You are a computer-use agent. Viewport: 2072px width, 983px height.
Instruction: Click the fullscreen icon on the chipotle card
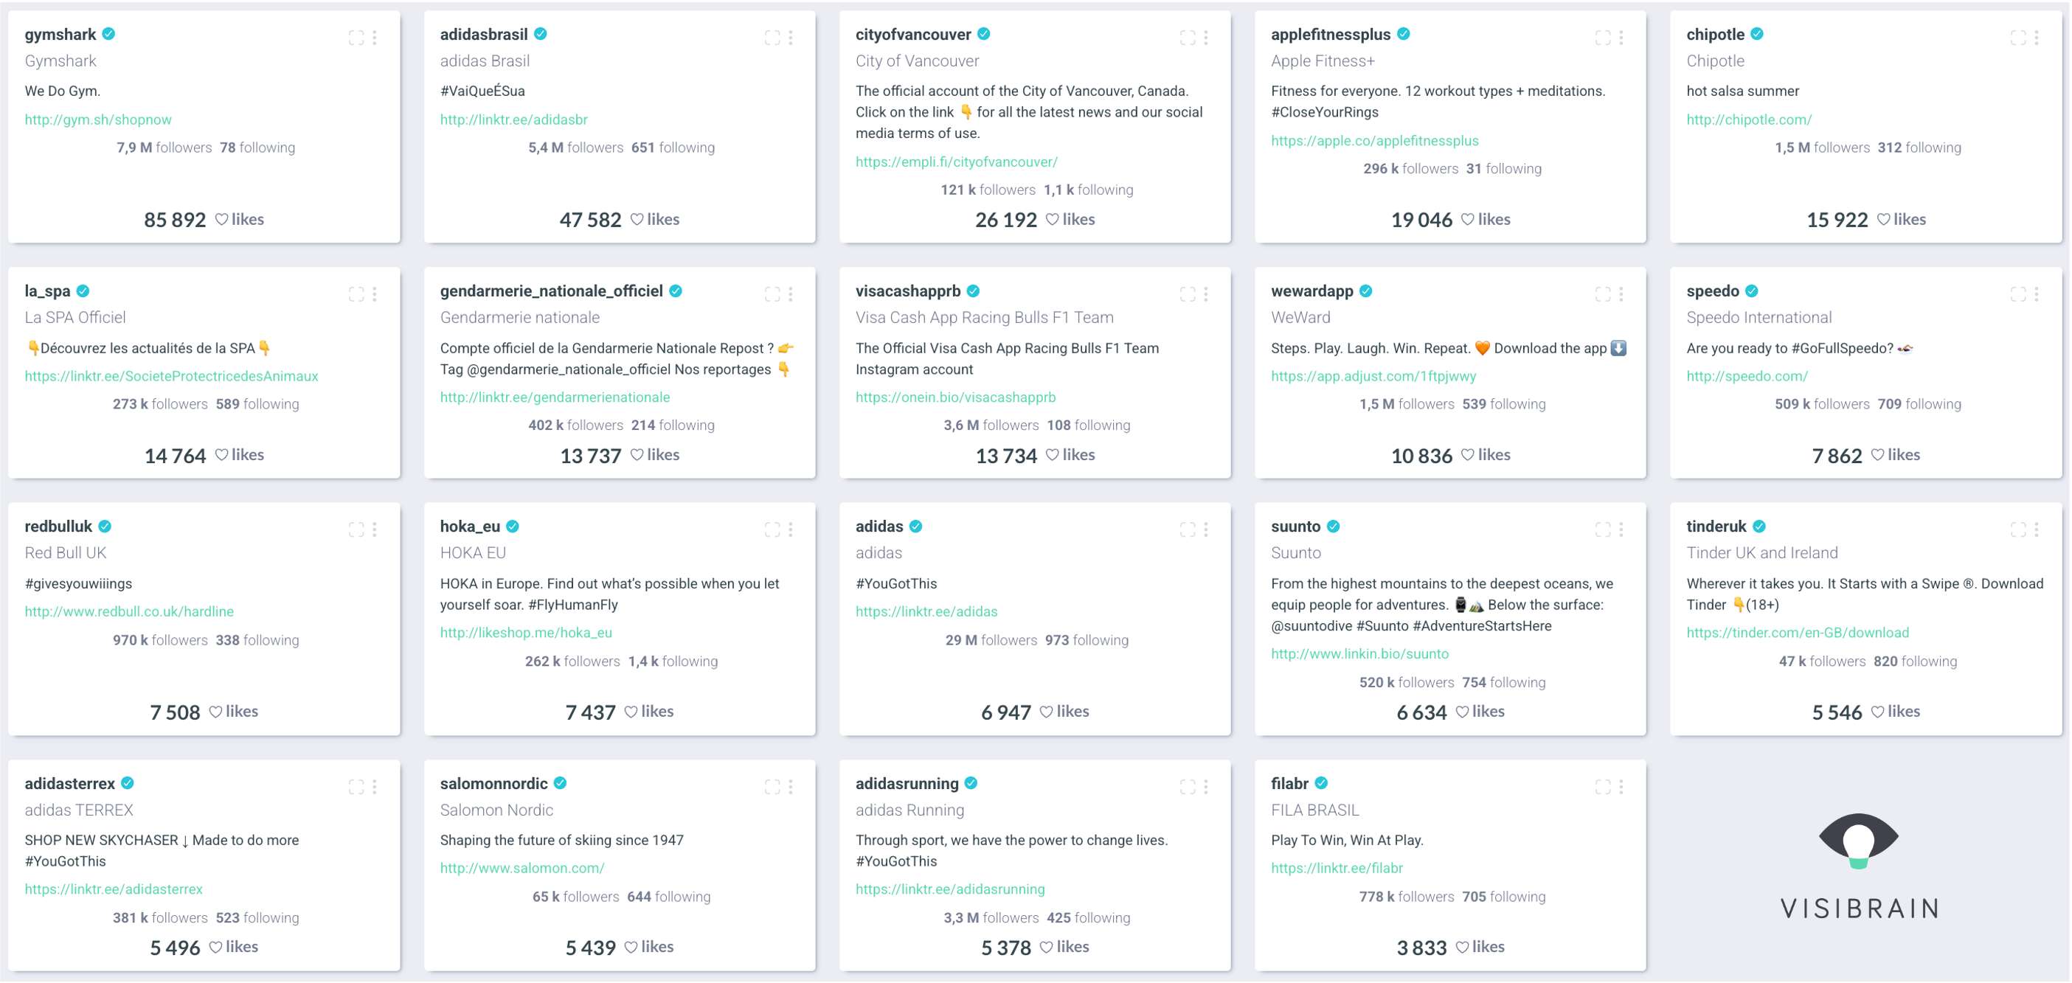(2017, 38)
